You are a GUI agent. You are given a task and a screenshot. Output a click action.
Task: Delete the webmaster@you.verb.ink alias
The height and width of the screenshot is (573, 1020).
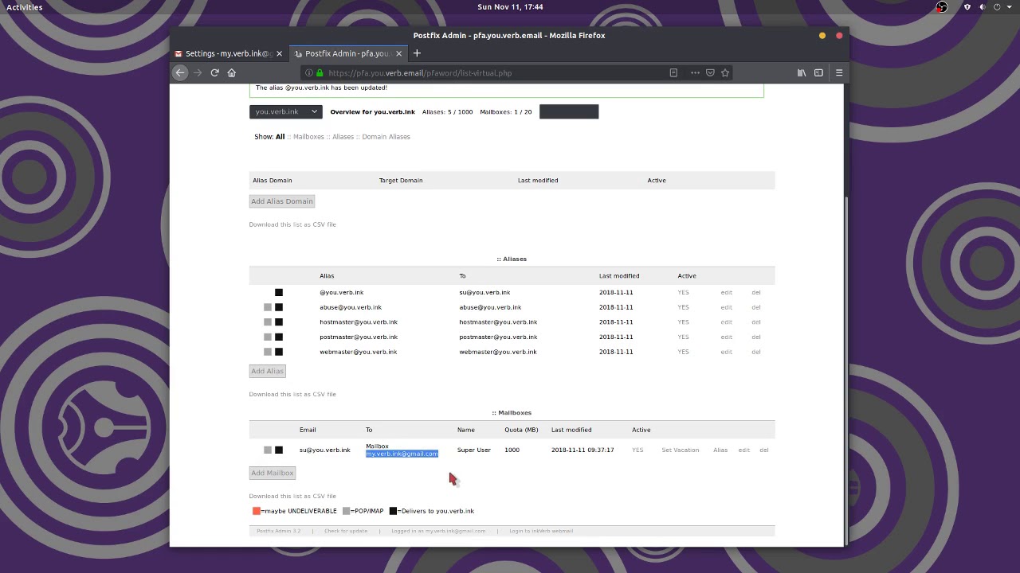[x=756, y=352]
